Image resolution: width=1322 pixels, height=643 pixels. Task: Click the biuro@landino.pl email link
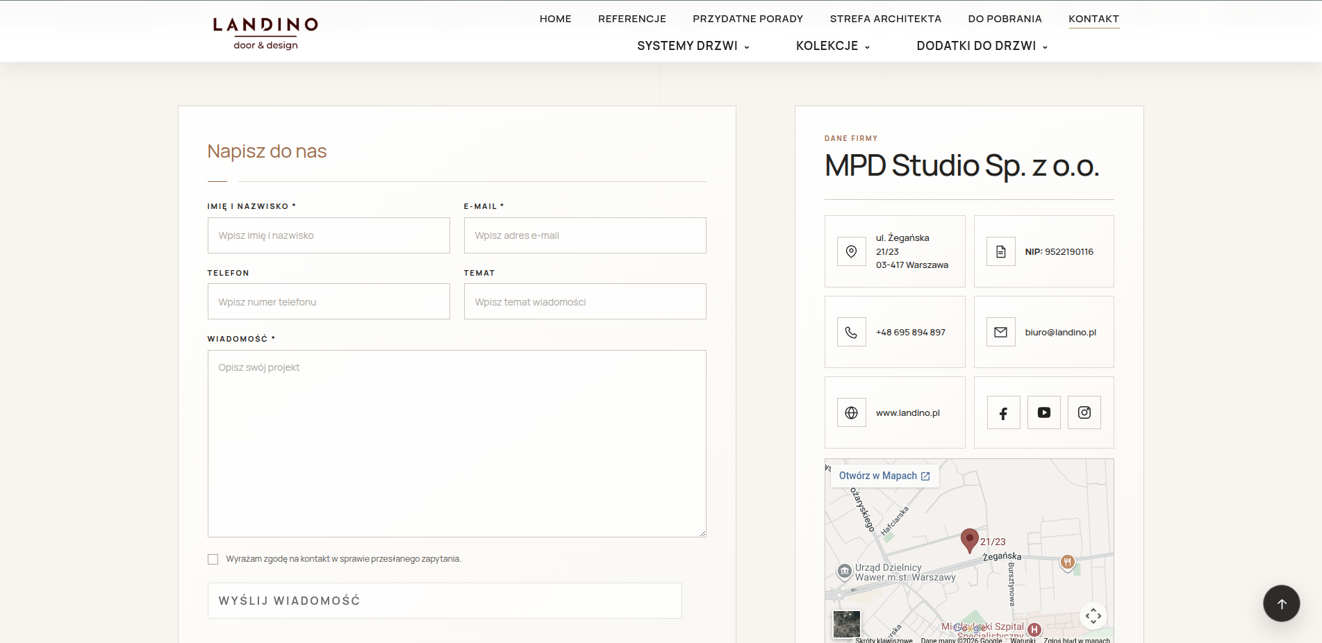[1061, 332]
